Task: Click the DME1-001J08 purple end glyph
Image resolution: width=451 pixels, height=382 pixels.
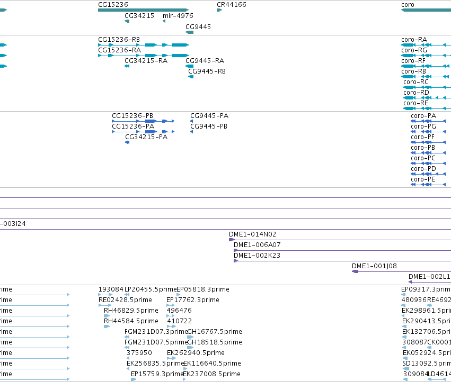Action: click(x=355, y=272)
